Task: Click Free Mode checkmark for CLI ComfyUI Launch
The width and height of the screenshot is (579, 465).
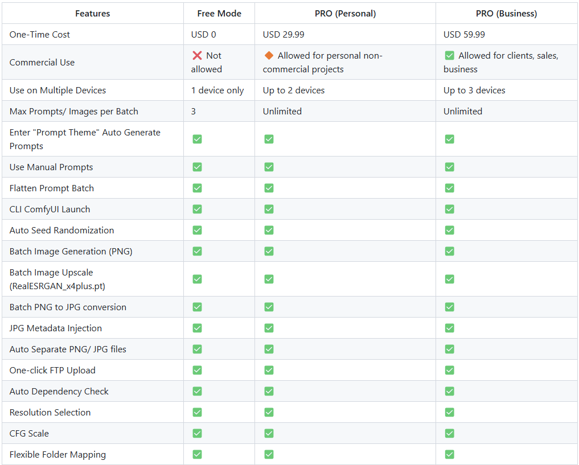Action: coord(197,209)
